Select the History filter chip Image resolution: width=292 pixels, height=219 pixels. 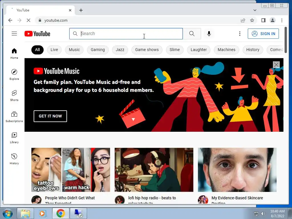point(253,50)
